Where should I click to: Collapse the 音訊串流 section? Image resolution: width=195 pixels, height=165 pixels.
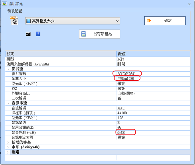point(8,103)
